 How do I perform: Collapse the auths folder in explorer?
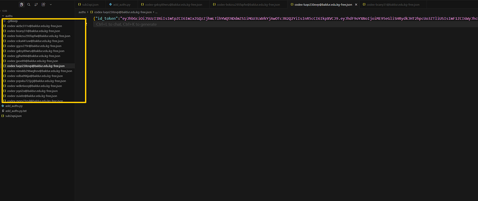tap(9, 16)
